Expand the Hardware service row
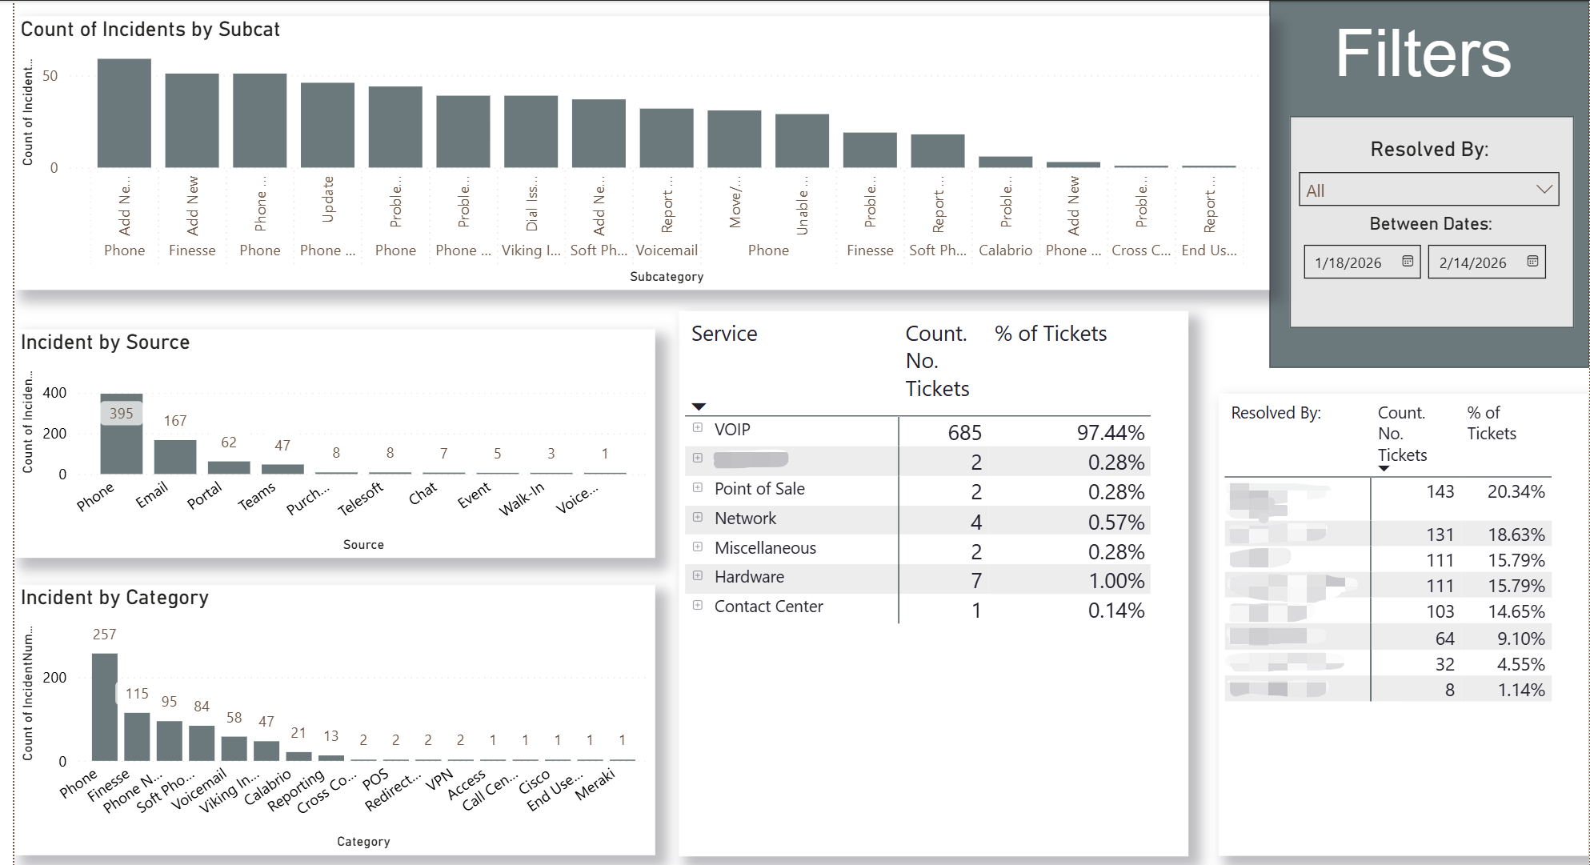Viewport: 1590px width, 865px height. click(698, 575)
